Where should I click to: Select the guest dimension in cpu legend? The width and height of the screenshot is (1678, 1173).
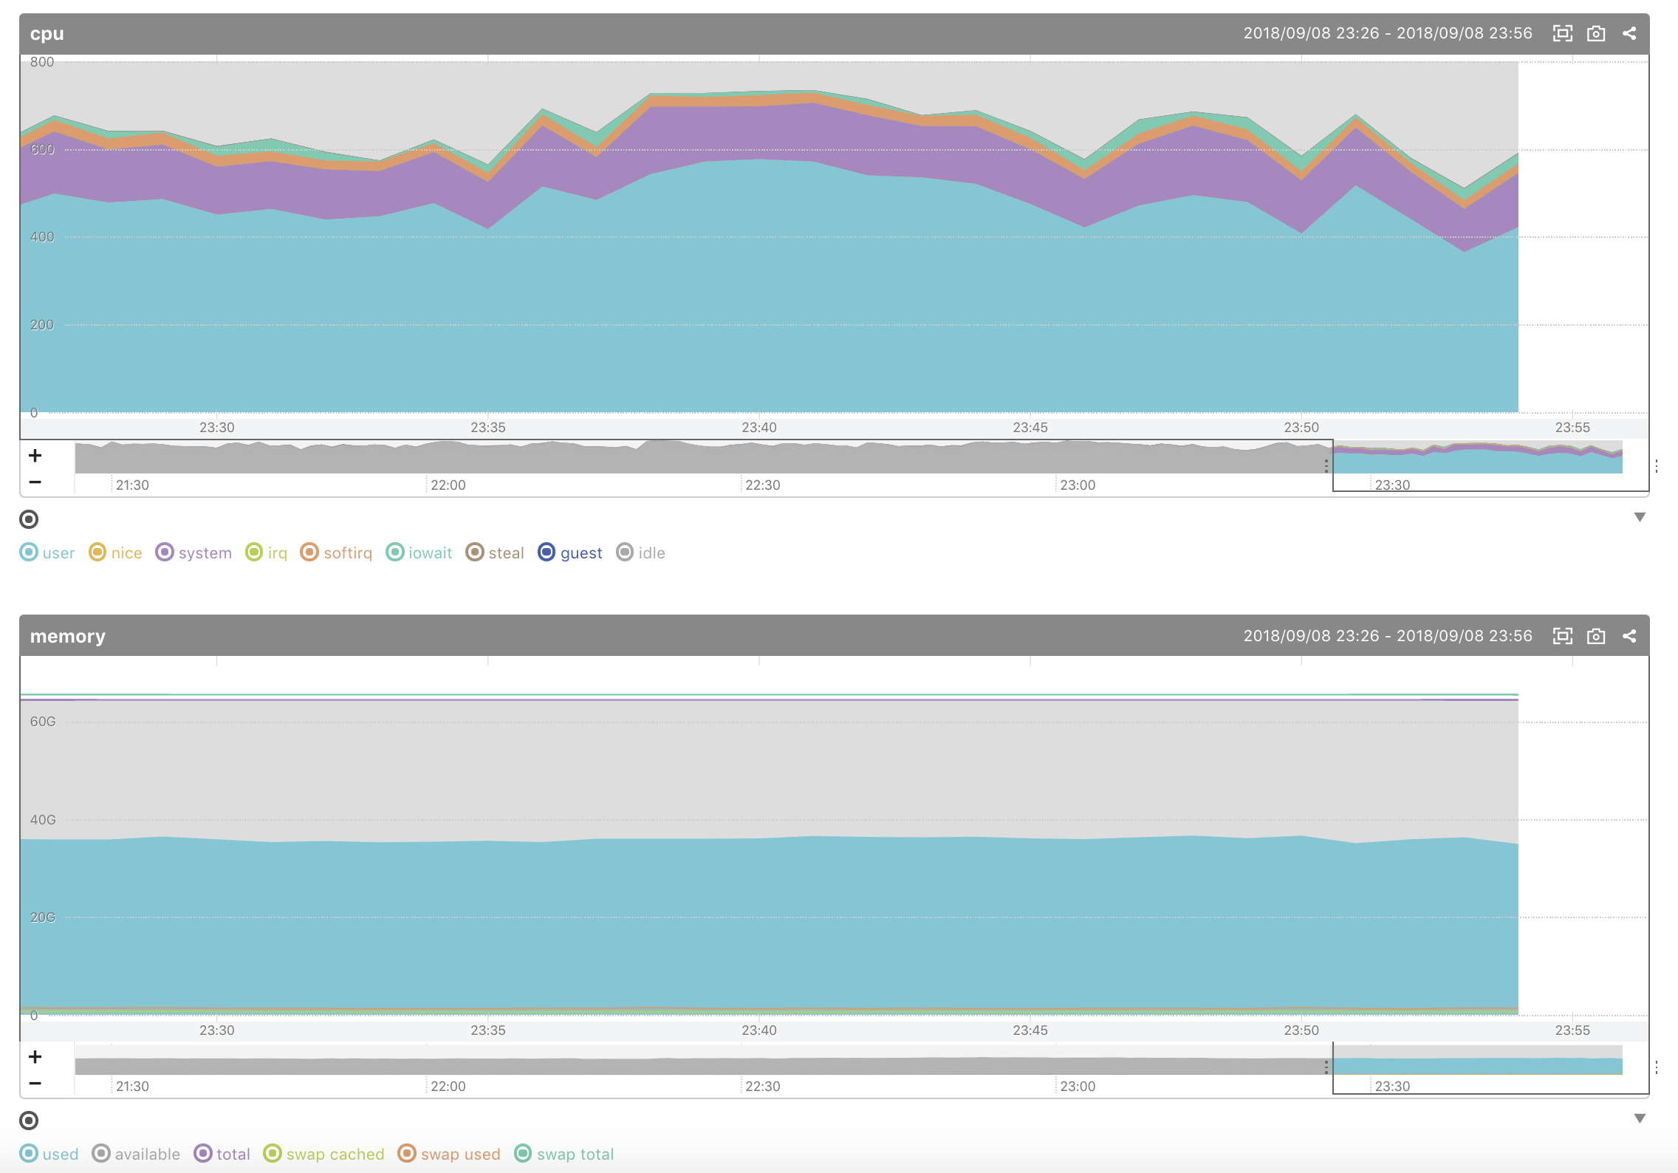pos(570,552)
